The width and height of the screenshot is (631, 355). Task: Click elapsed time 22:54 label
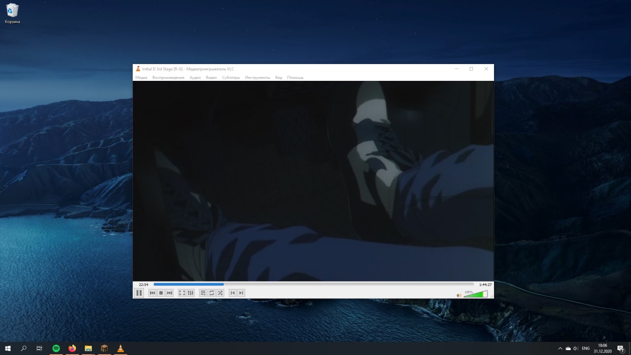coord(143,284)
